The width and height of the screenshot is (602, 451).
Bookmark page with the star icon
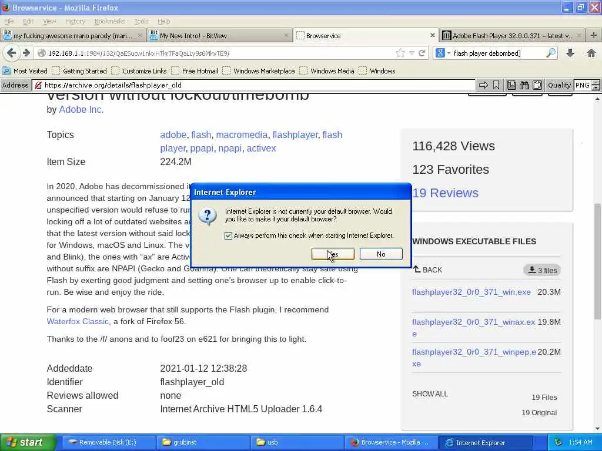400,53
